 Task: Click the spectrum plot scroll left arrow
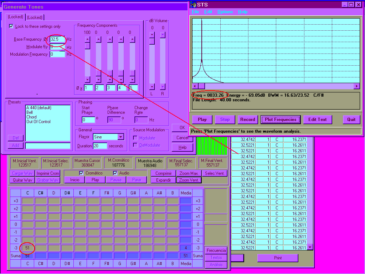(195, 86)
